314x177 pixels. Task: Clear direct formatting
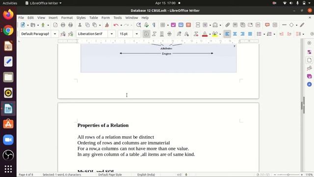point(196,34)
